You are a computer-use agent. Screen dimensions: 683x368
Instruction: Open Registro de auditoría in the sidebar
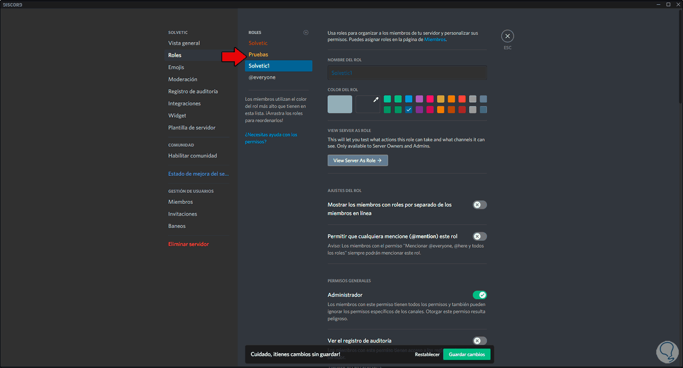pos(193,91)
